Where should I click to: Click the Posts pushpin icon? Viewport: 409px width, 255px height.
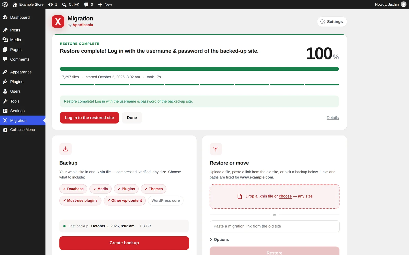click(x=5, y=30)
